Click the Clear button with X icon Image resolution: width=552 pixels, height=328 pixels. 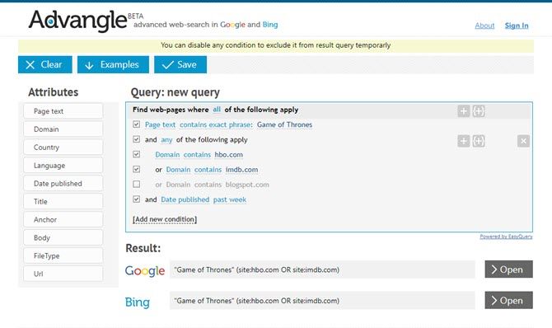coord(45,64)
